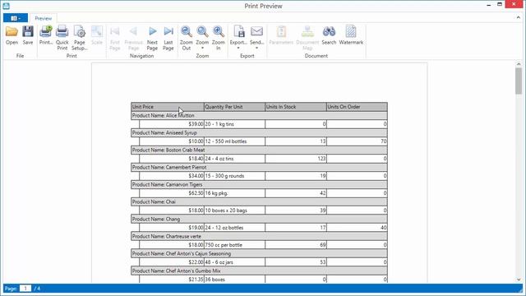526x296 pixels.
Task: Open the Print dialog icon
Action: (46, 31)
